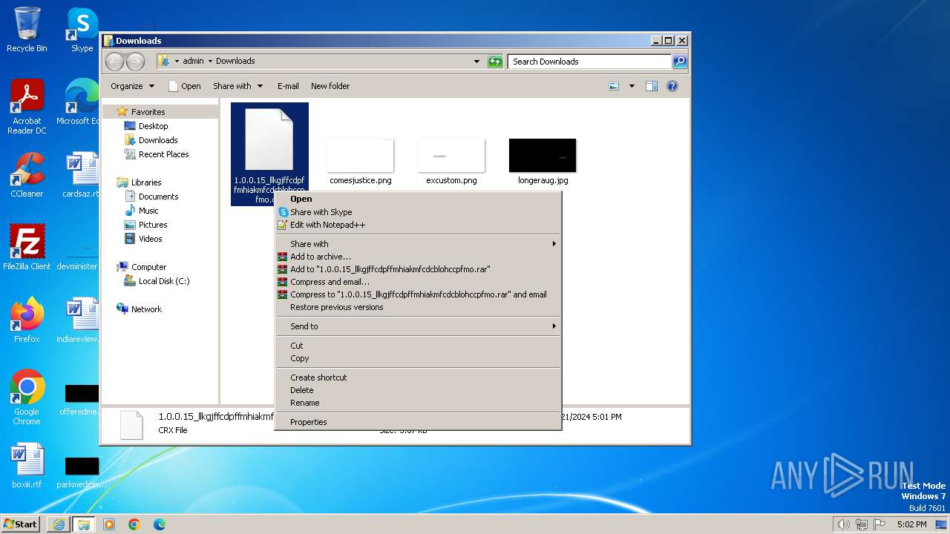Open Microsoft Edge from the taskbar
This screenshot has width=950, height=534.
(160, 524)
